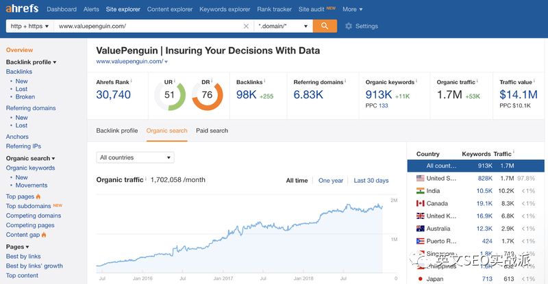Open Keywords explorer in top navigation
The height and width of the screenshot is (284, 548).
click(225, 10)
